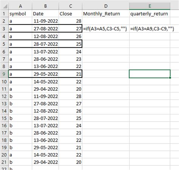Click symbol cell 'b' in row 21
Viewport: 179px width, 170px height.
coord(20,162)
